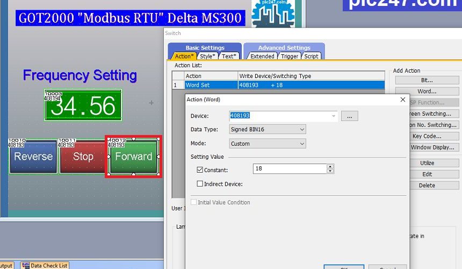Click the Utilize button
The height and width of the screenshot is (269, 462).
point(434,163)
